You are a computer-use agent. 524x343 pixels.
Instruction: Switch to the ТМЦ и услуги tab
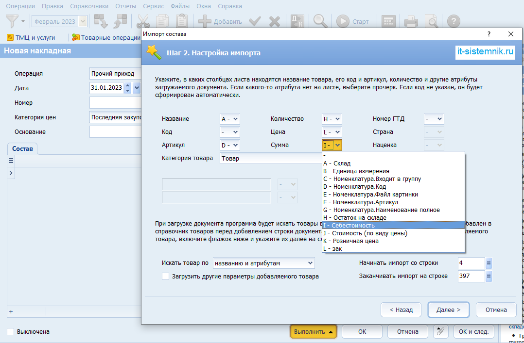(31, 38)
